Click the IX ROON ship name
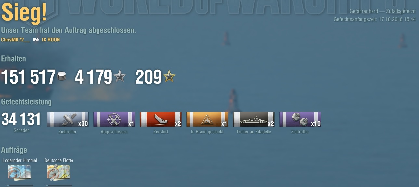Viewport: 419px width, 187px height. [51, 40]
